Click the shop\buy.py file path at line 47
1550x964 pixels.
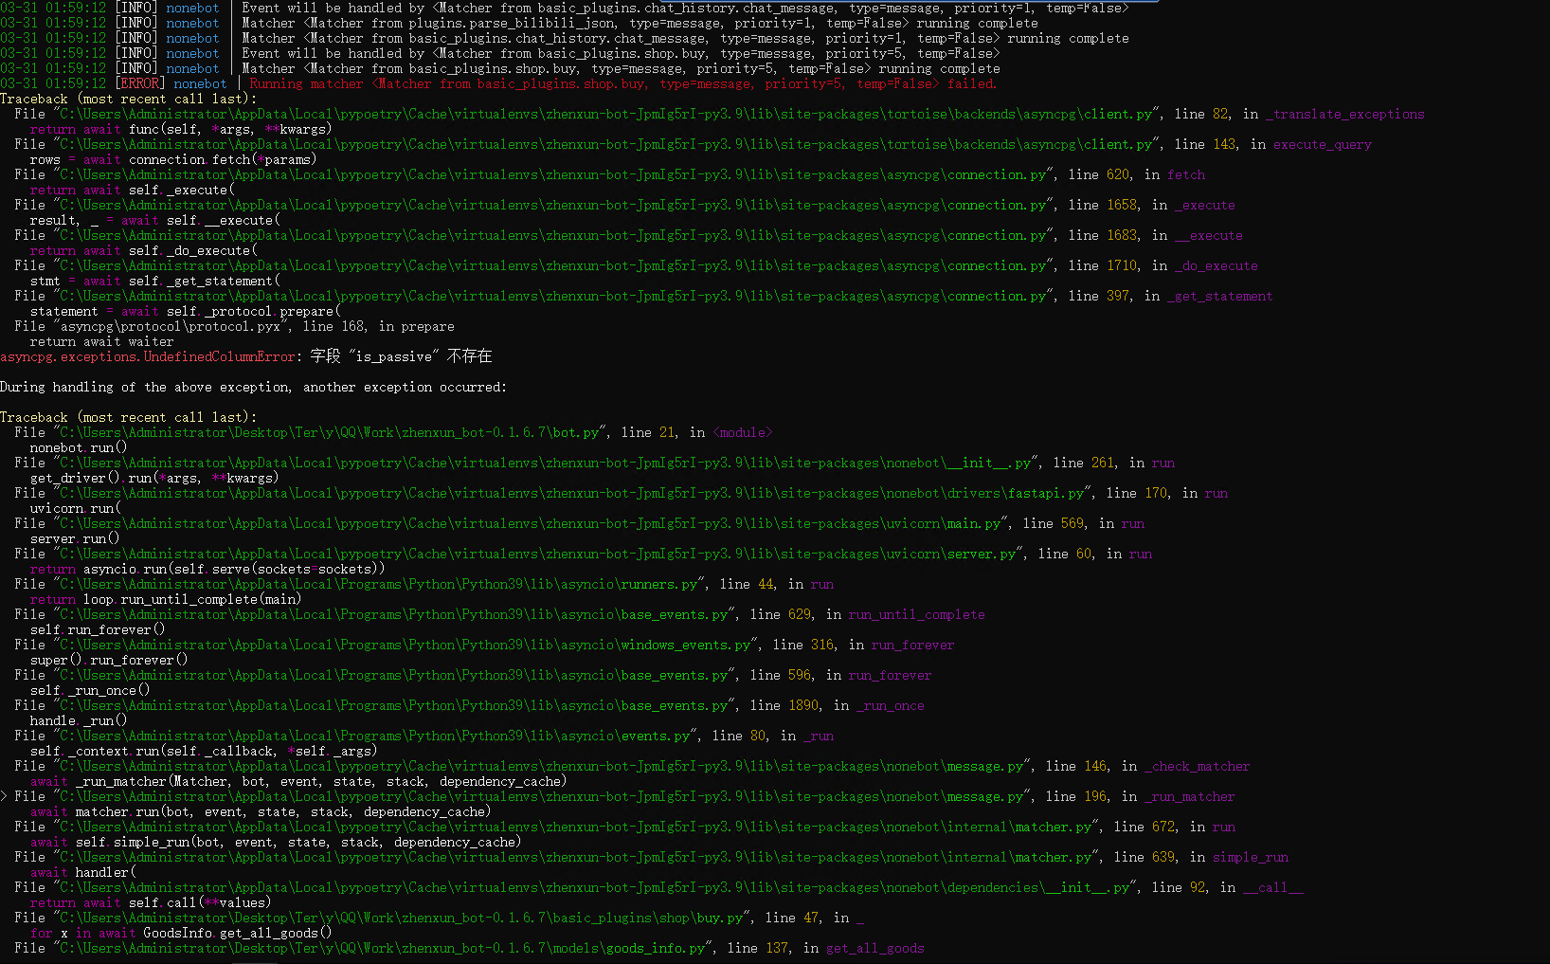[x=402, y=918]
